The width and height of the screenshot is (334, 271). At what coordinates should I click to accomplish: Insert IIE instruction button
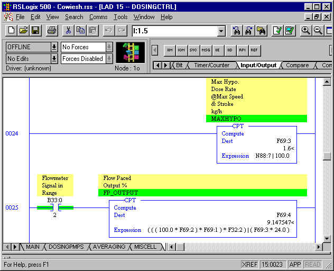pos(218,50)
